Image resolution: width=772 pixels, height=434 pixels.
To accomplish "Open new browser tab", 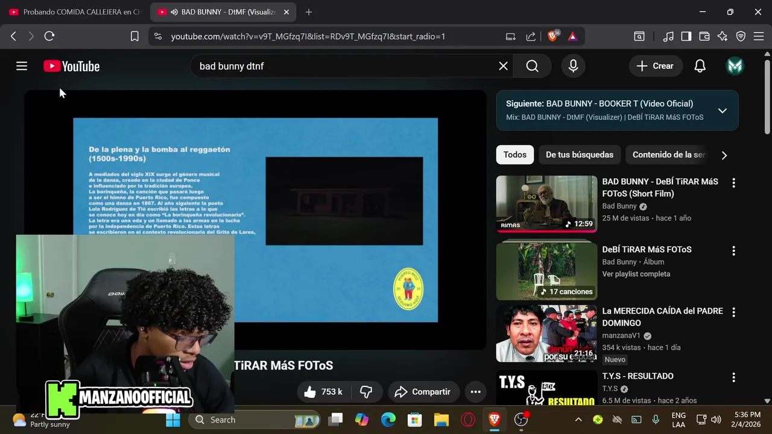I will (x=309, y=12).
